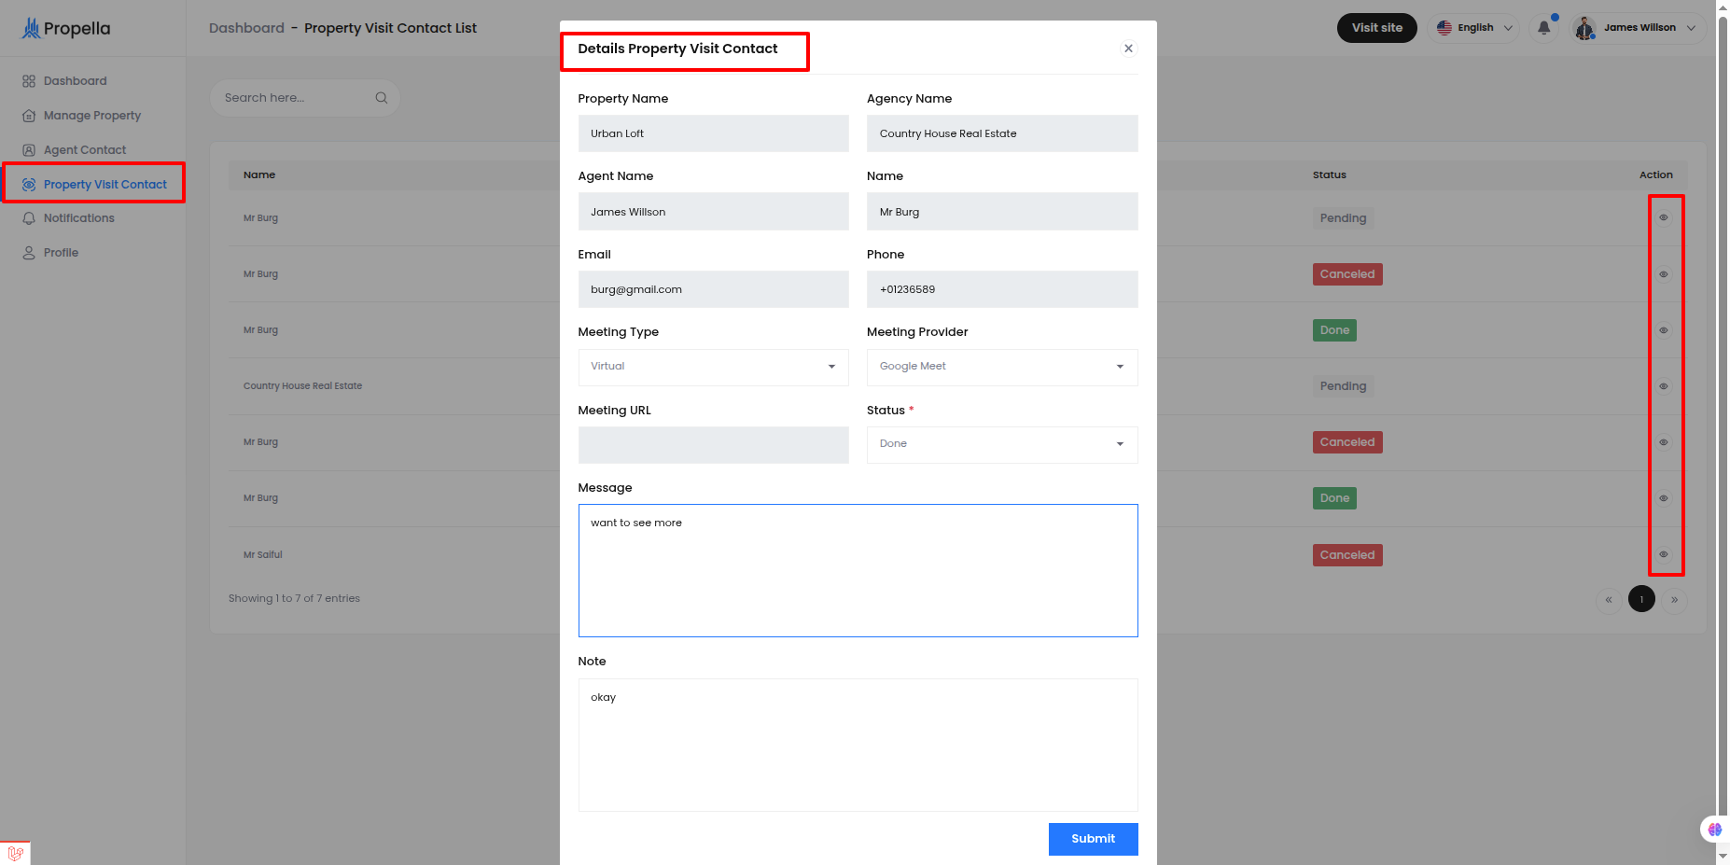Submit the visit contact form
Viewport: 1730px width, 865px height.
pos(1093,839)
